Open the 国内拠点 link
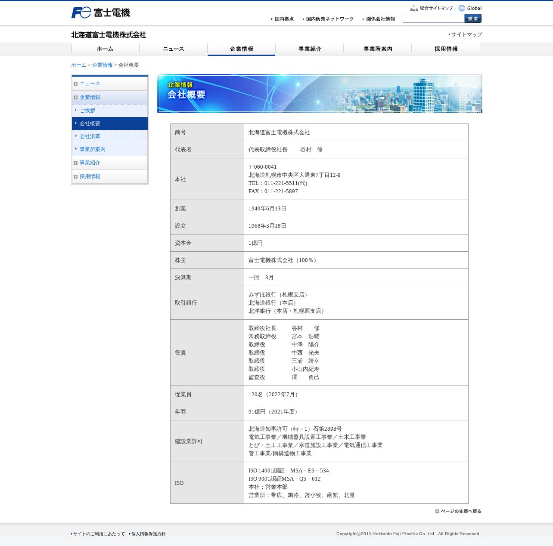The image size is (553, 546). [x=283, y=19]
